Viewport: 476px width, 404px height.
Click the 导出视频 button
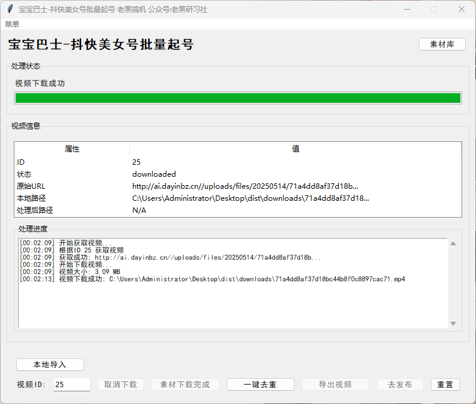[335, 385]
